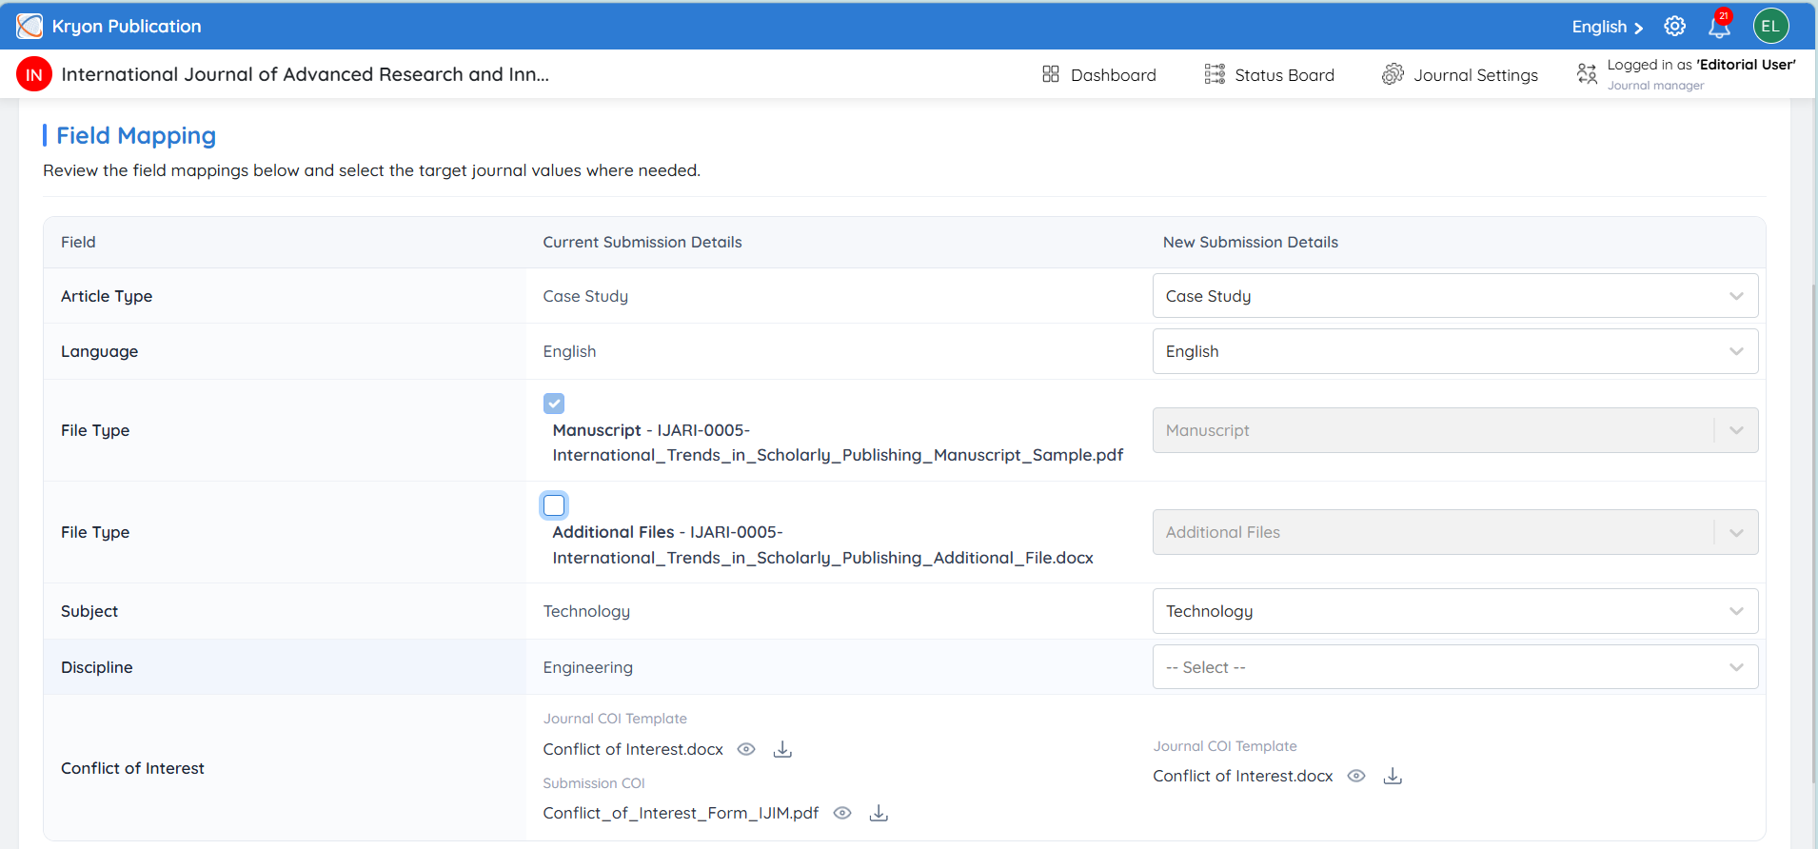The width and height of the screenshot is (1818, 849).
Task: Click the Additional_File.docx file name
Action: (x=822, y=544)
